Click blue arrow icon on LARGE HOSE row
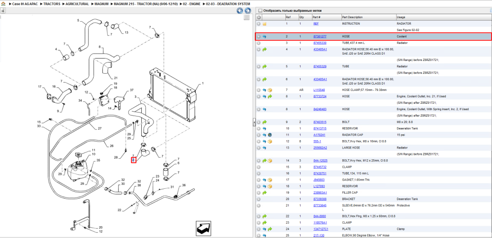 (265, 148)
